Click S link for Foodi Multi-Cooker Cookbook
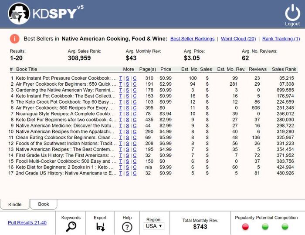305x235 pixels. [x=127, y=161]
